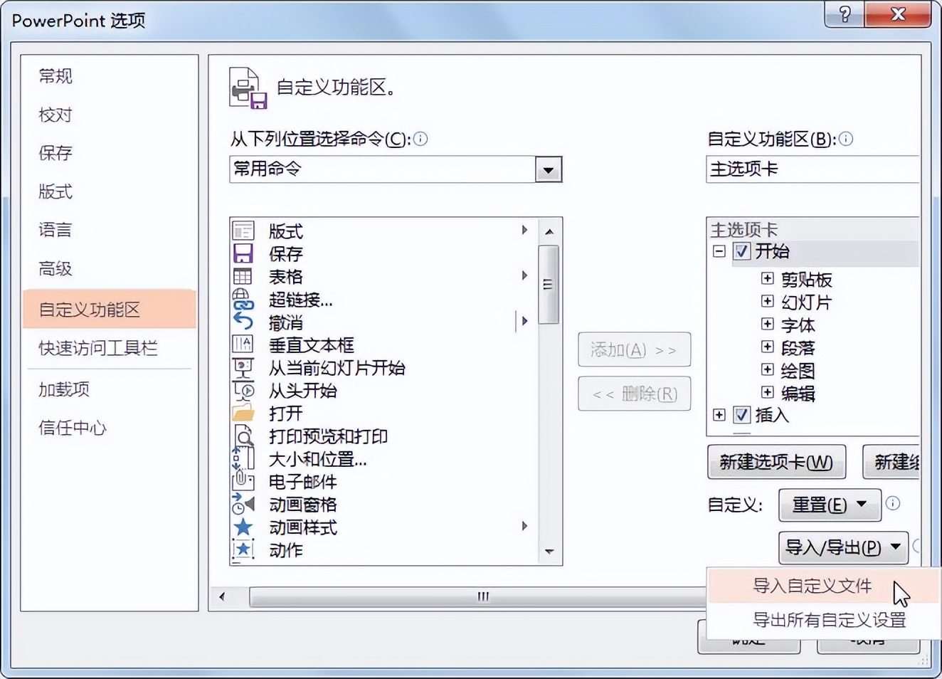942x679 pixels.
Task: Click the 添加(A) >> button
Action: [x=634, y=349]
